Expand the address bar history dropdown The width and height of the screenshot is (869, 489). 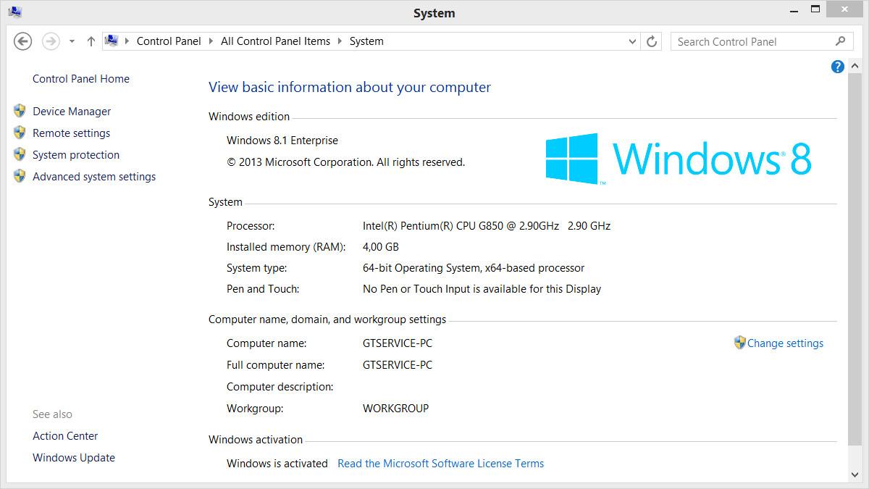coord(633,41)
